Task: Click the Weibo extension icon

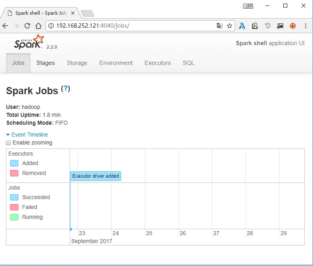Action: pos(293,26)
